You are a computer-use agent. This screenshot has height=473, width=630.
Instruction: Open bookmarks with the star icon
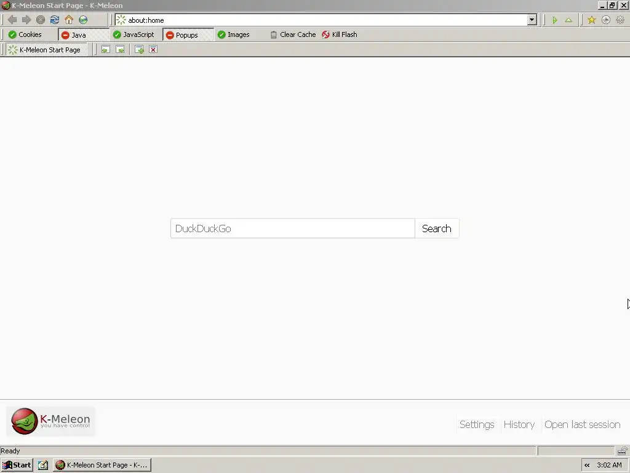591,20
